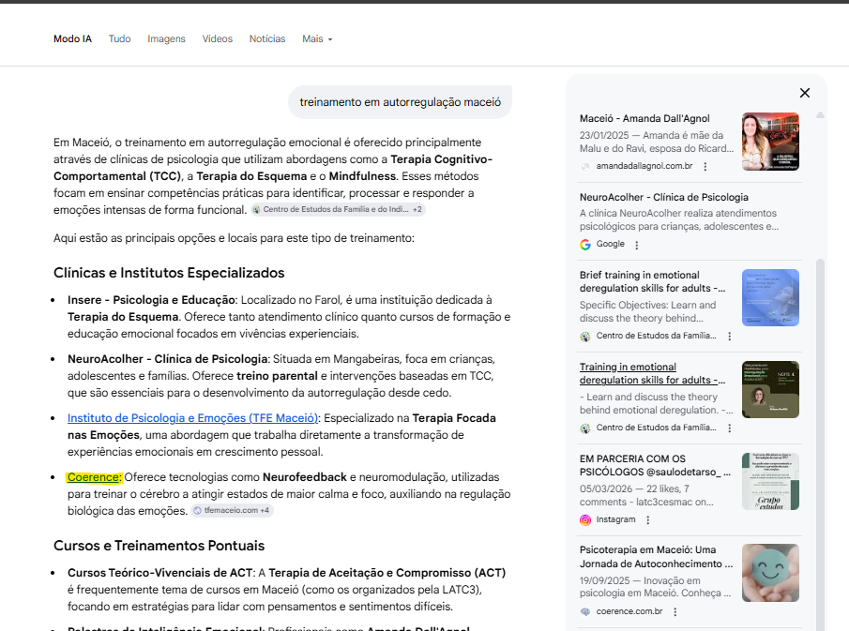
Task: Click bold NeuroAcolher - Clínica de Psicologia list item
Action: [x=167, y=359]
